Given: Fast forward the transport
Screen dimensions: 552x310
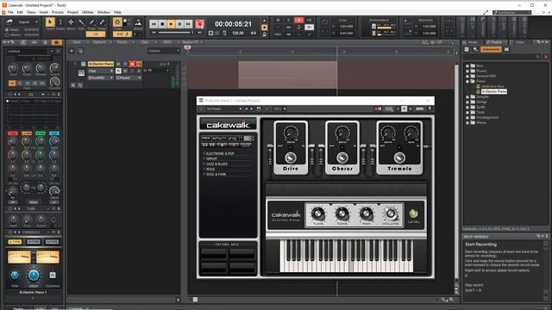Looking at the screenshot, I should click(189, 24).
